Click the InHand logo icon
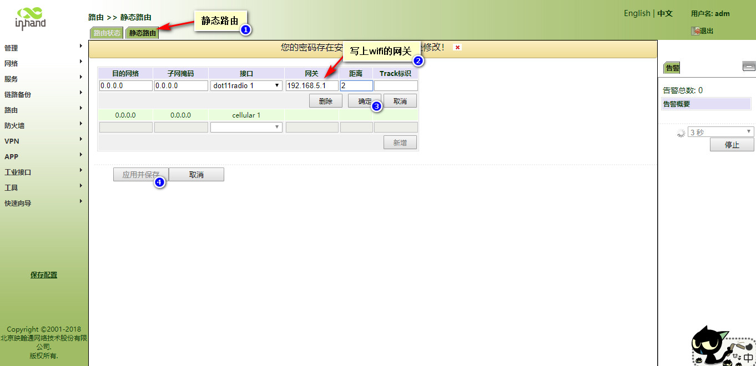This screenshot has width=756, height=366. (x=30, y=18)
